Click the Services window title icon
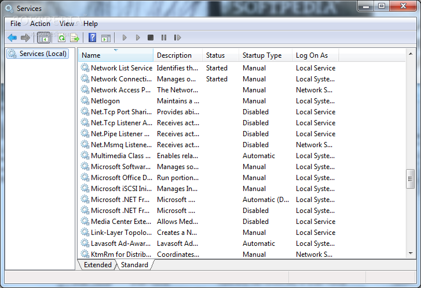421x288 pixels. (x=9, y=9)
